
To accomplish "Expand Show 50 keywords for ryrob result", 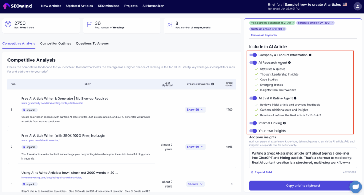I will [196, 147].
